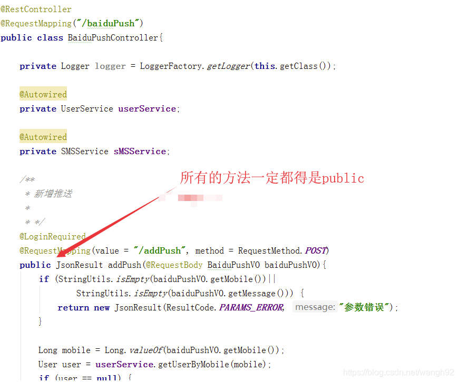Click the highlighted @Autowired above sMSService

pyautogui.click(x=43, y=136)
